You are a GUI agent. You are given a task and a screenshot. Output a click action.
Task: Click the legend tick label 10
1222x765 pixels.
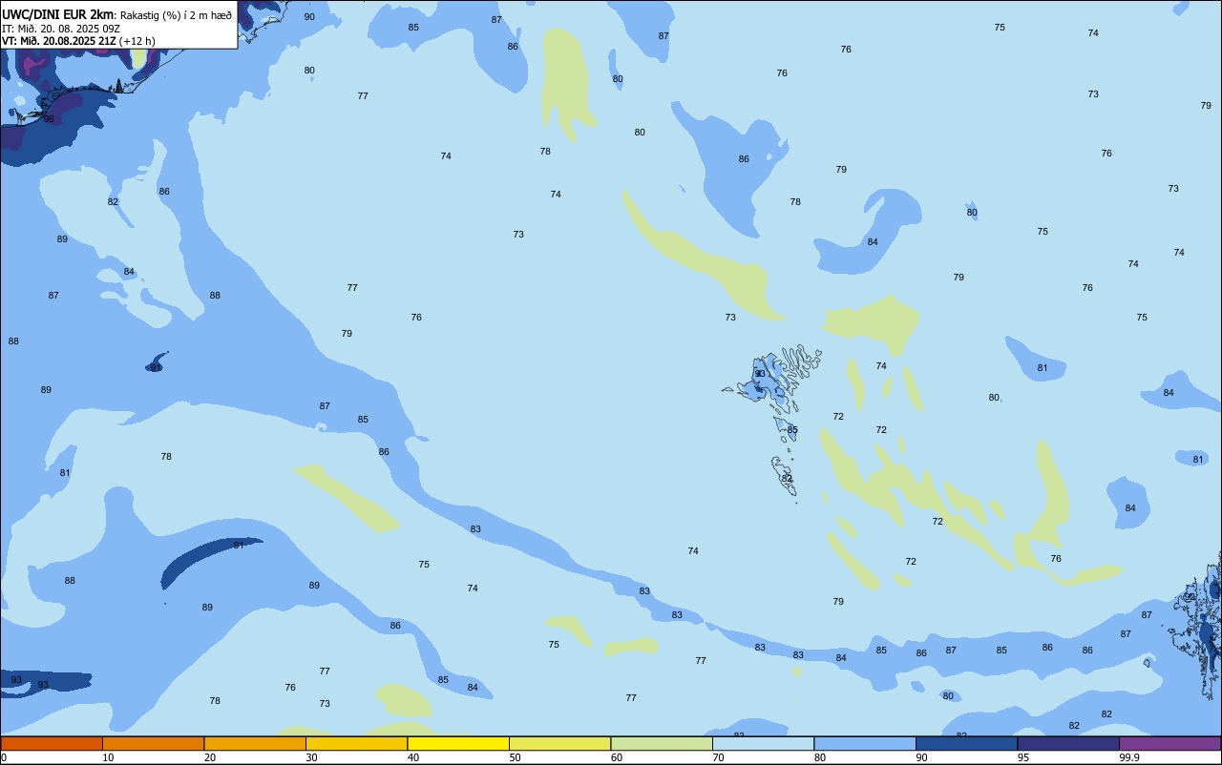tap(108, 757)
